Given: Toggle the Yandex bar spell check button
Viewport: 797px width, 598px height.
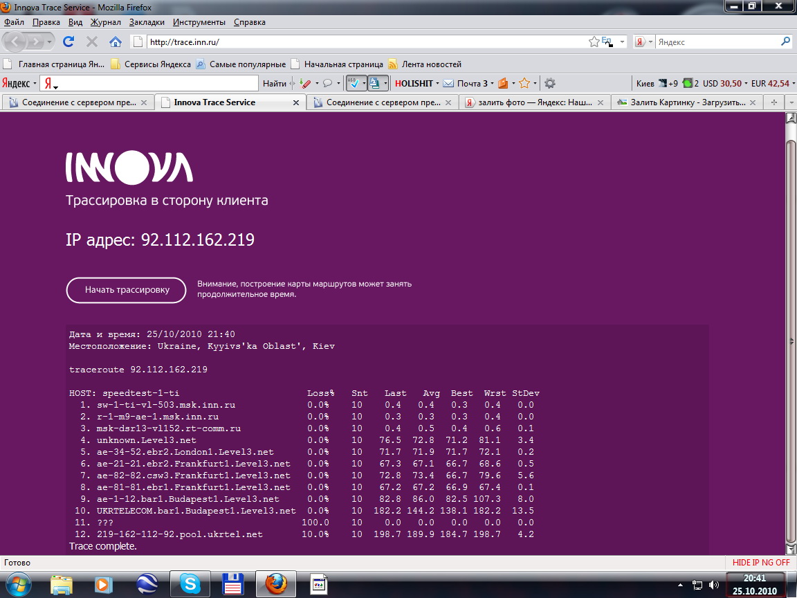Looking at the screenshot, I should coord(354,83).
